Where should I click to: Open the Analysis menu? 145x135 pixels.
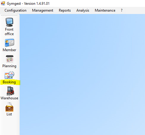[83, 10]
